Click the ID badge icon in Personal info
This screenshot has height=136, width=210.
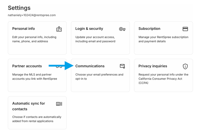tap(59, 29)
